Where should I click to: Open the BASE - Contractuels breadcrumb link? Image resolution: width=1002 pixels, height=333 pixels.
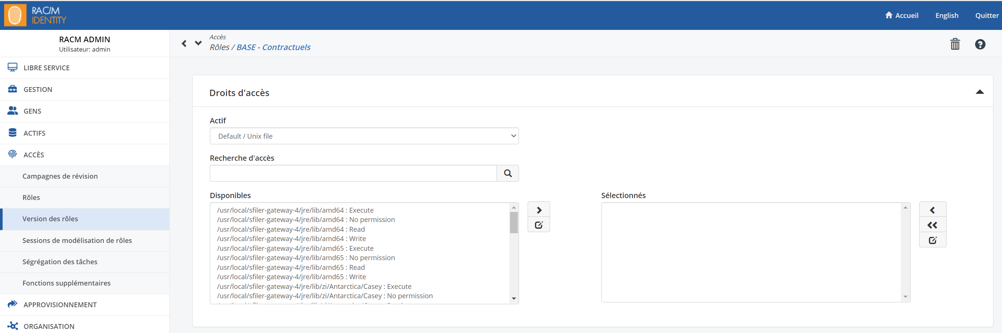[x=274, y=47]
